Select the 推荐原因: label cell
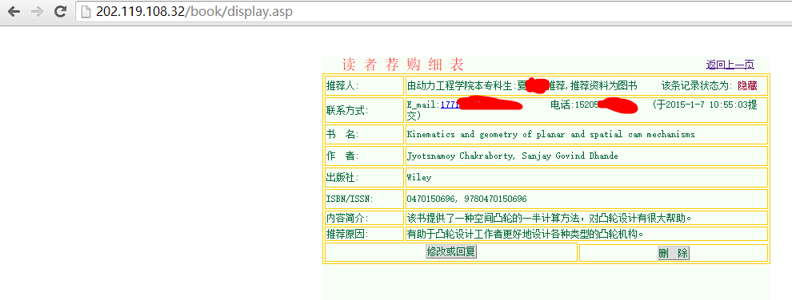 pyautogui.click(x=364, y=234)
